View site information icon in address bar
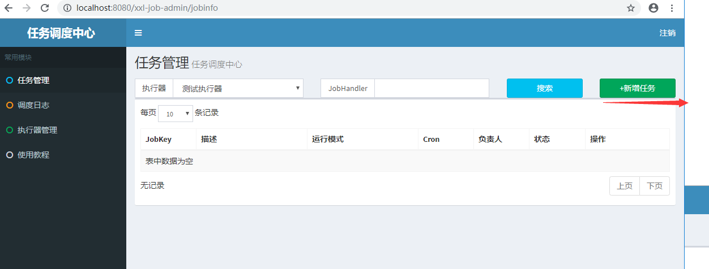The width and height of the screenshot is (709, 269). pos(67,8)
